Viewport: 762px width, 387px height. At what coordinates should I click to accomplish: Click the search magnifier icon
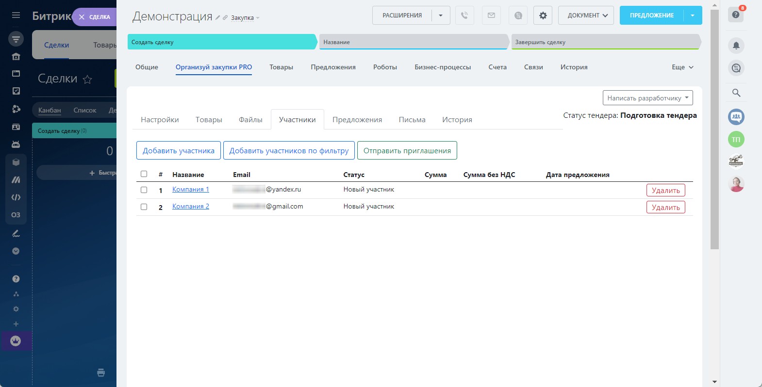[x=736, y=93]
